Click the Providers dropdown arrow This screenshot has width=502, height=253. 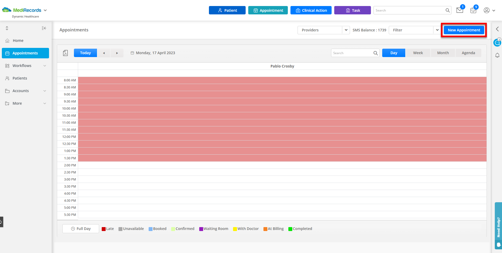[346, 30]
